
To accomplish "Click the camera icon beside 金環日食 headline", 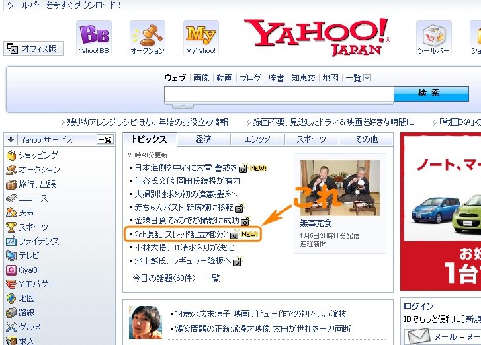I will pyautogui.click(x=245, y=221).
